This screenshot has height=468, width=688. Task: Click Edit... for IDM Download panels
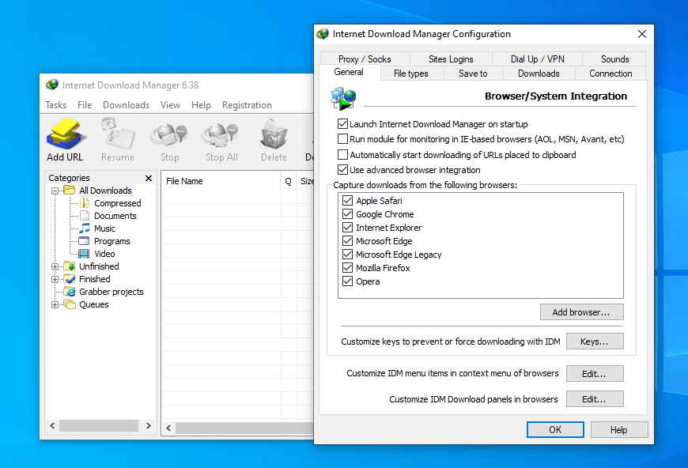coord(595,399)
